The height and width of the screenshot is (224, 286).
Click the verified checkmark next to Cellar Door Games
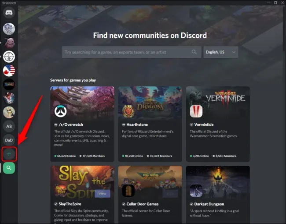(x=124, y=204)
